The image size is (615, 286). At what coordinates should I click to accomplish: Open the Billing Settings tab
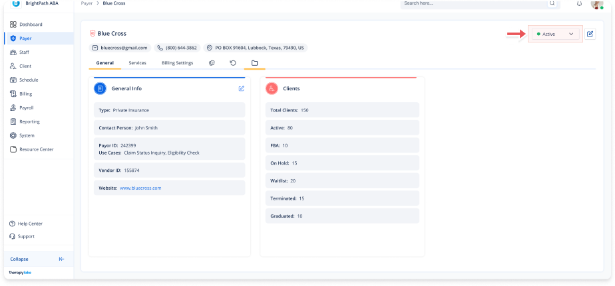(177, 63)
